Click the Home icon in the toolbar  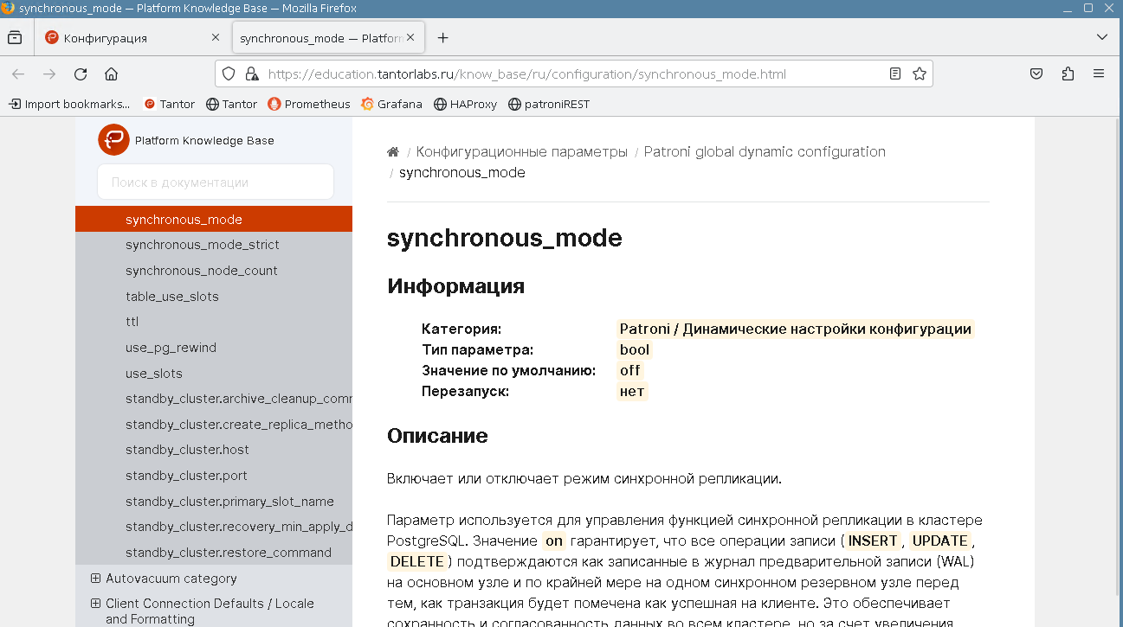pyautogui.click(x=111, y=74)
